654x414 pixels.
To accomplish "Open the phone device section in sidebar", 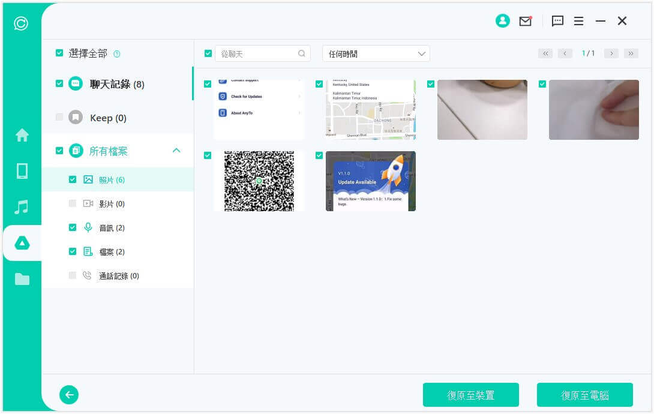I will click(x=22, y=171).
